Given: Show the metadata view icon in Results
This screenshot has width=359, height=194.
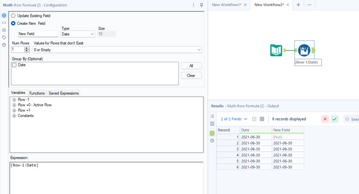Looking at the screenshot, I should (x=212, y=124).
